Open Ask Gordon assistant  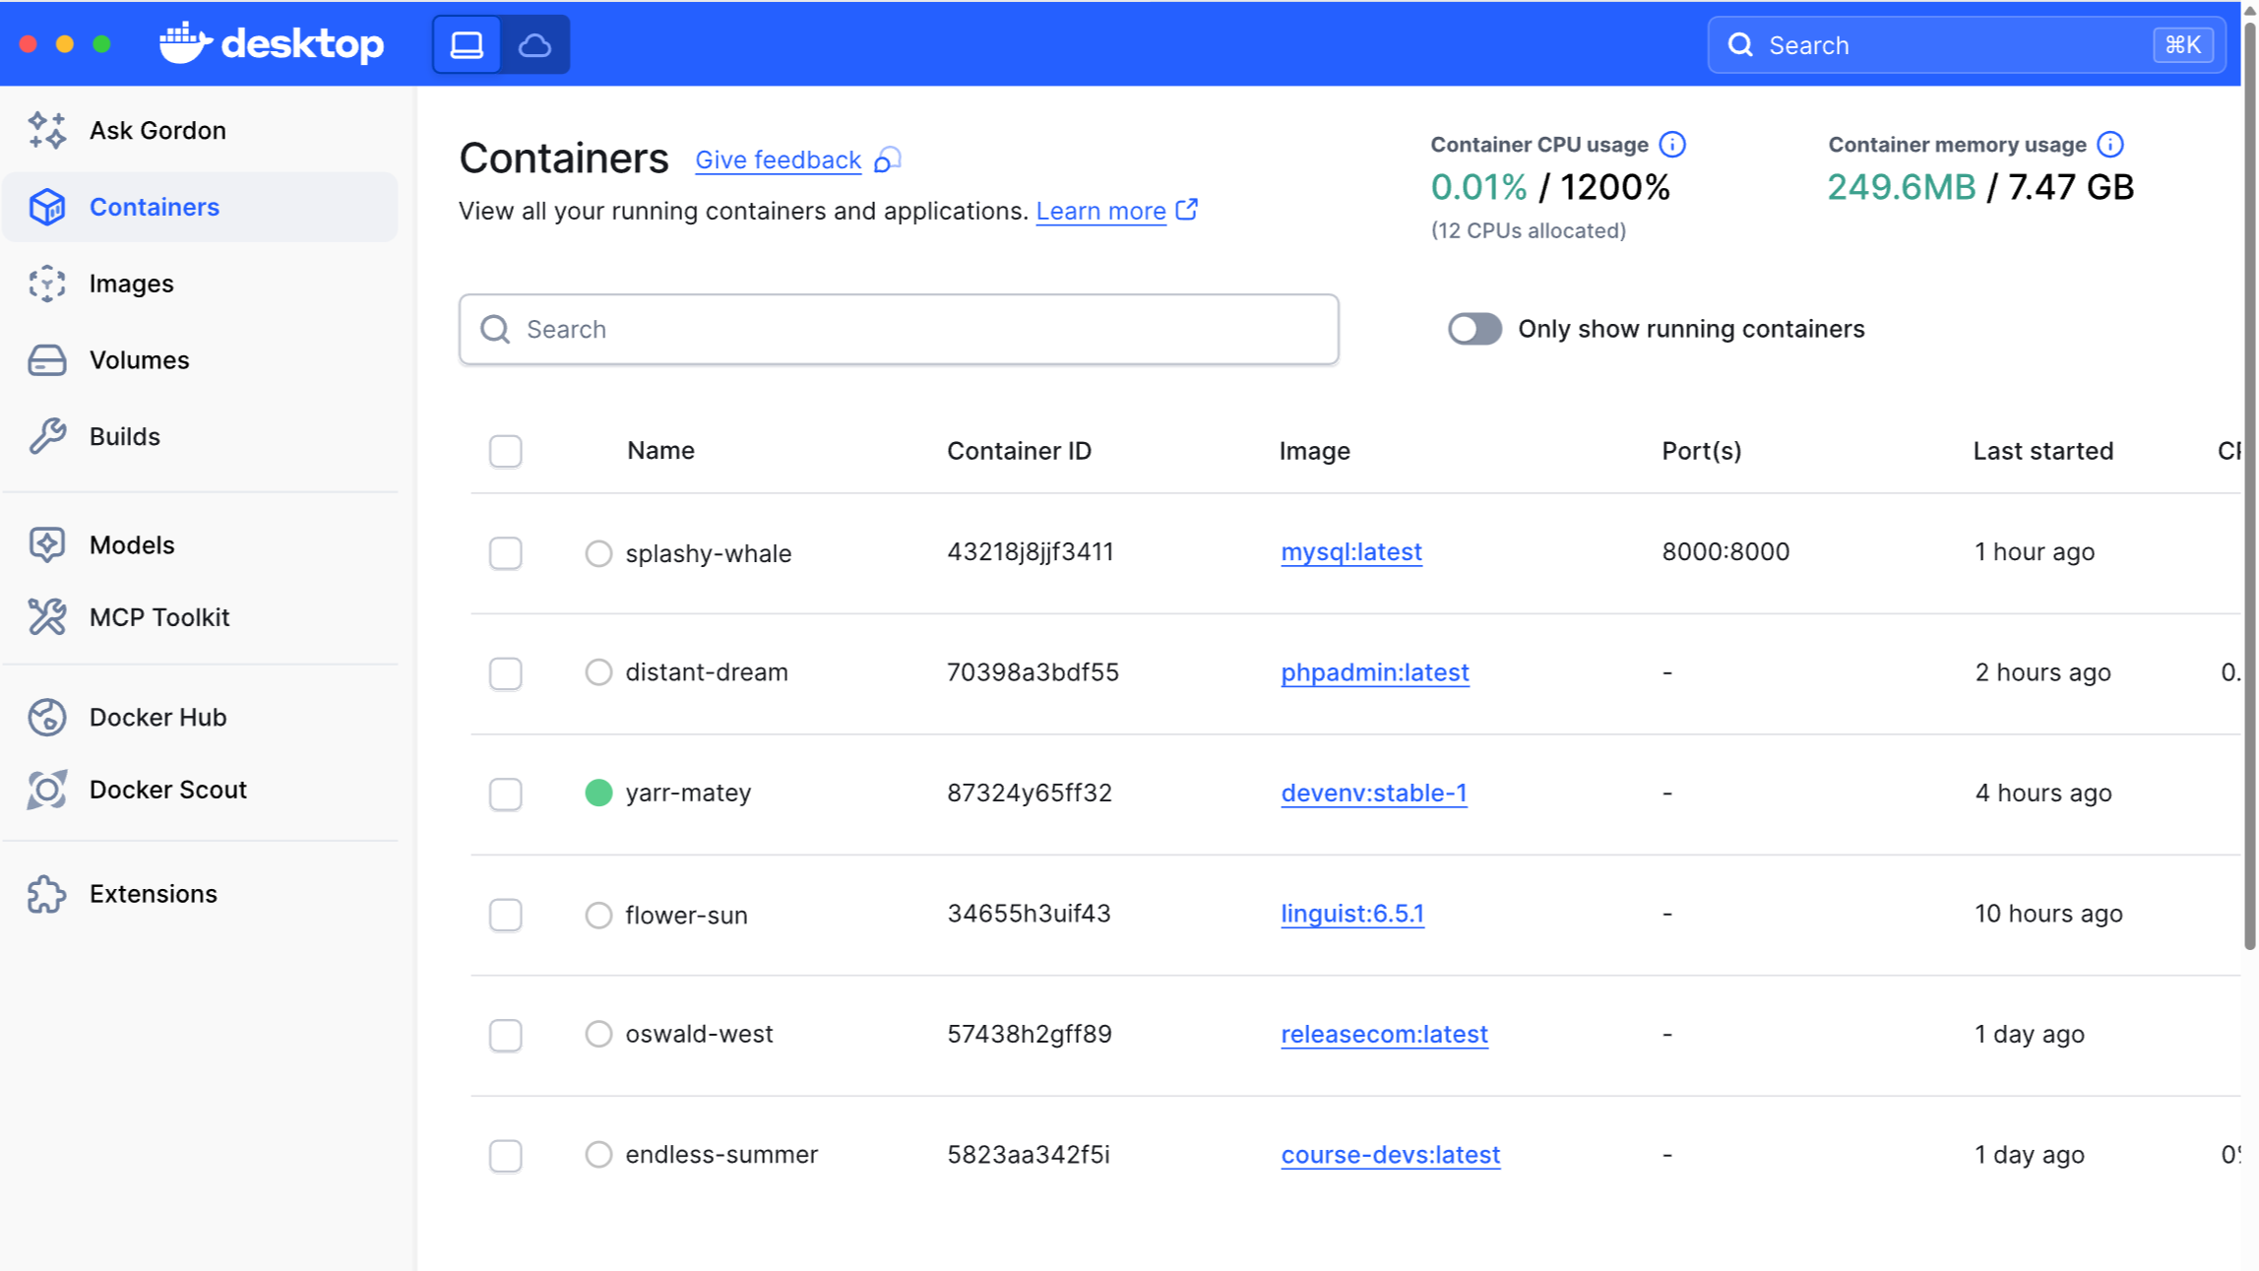tap(157, 130)
